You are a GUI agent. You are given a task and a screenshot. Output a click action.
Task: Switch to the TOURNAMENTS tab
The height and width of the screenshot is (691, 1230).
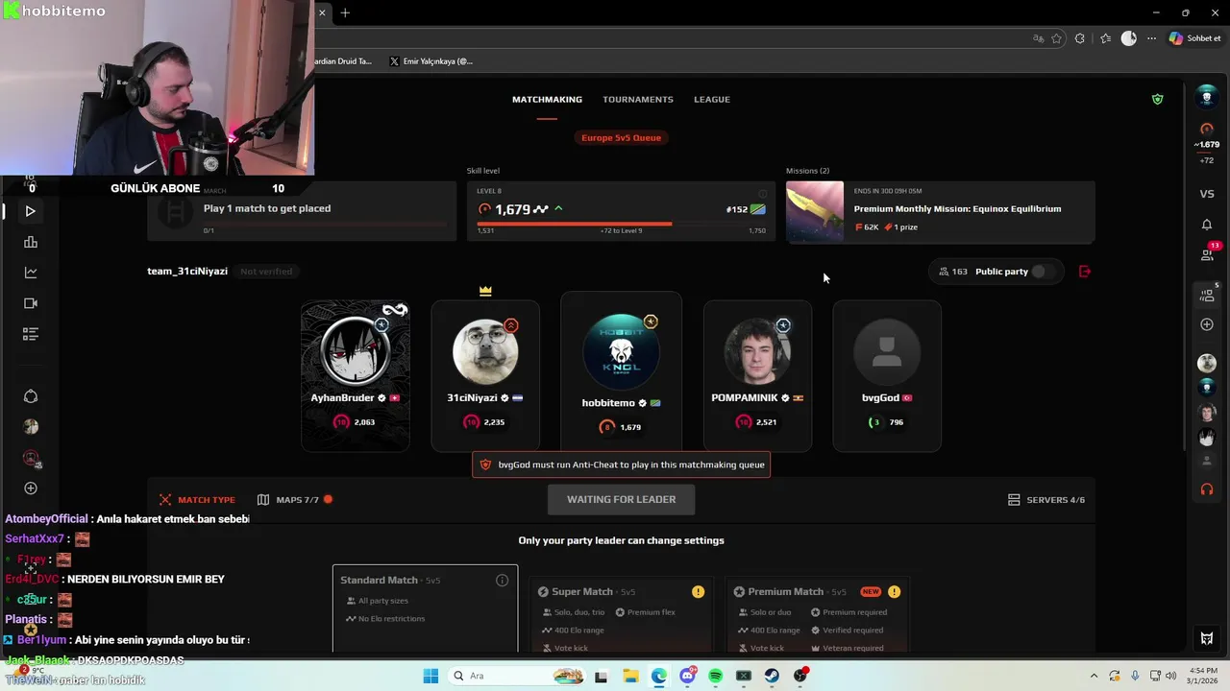(637, 99)
